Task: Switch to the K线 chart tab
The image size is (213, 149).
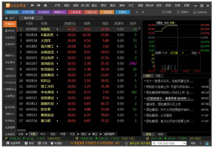Action: point(158,76)
